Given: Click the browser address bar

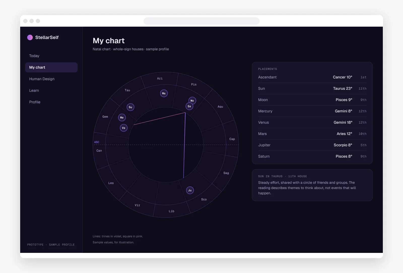Looking at the screenshot, I should 201,21.
